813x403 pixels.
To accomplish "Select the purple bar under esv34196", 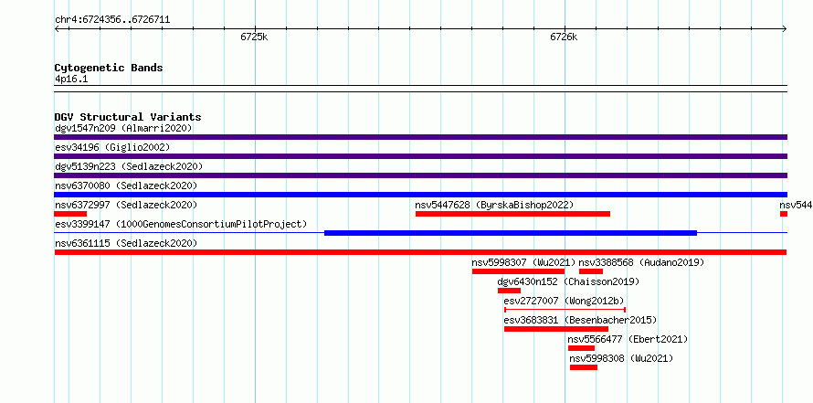I will click(x=420, y=156).
